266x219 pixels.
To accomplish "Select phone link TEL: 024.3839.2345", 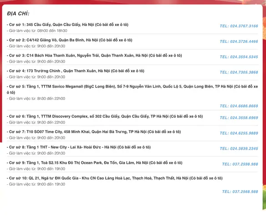I will [239, 148].
